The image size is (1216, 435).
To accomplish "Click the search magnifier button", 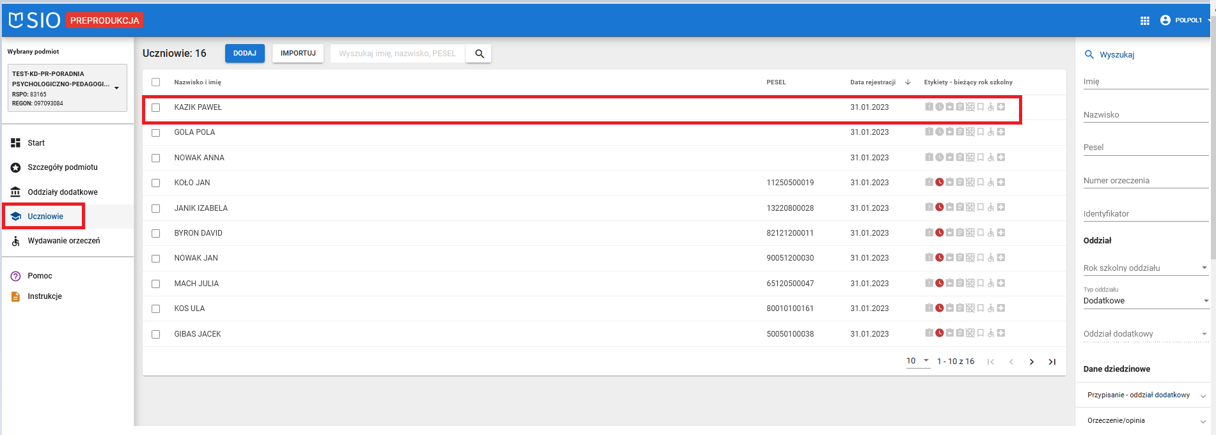I will [479, 54].
